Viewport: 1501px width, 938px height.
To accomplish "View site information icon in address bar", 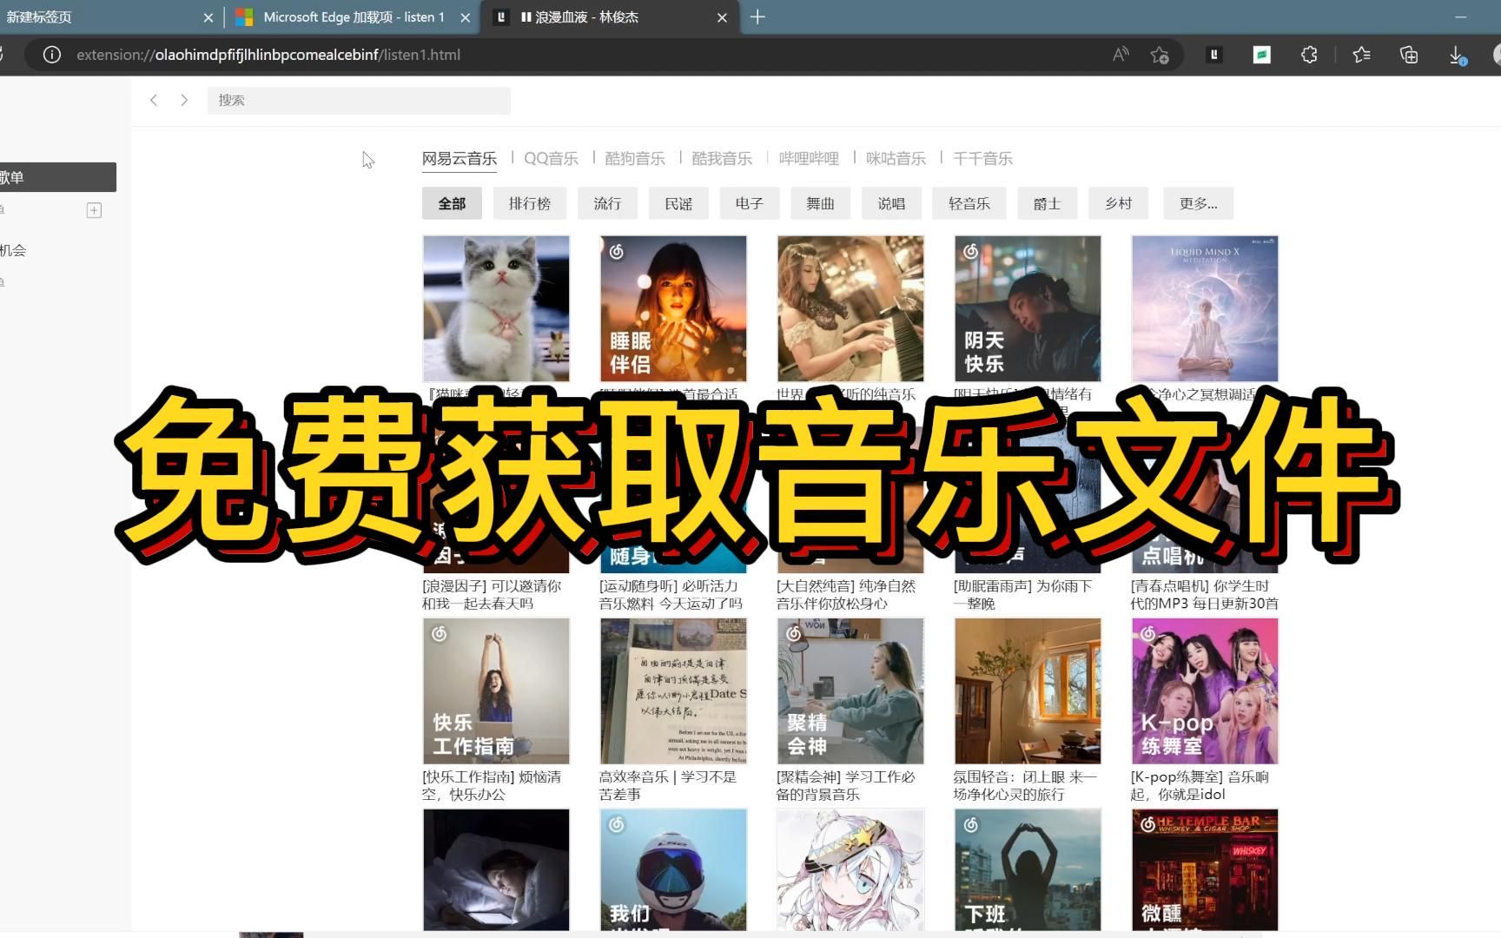I will (x=52, y=55).
